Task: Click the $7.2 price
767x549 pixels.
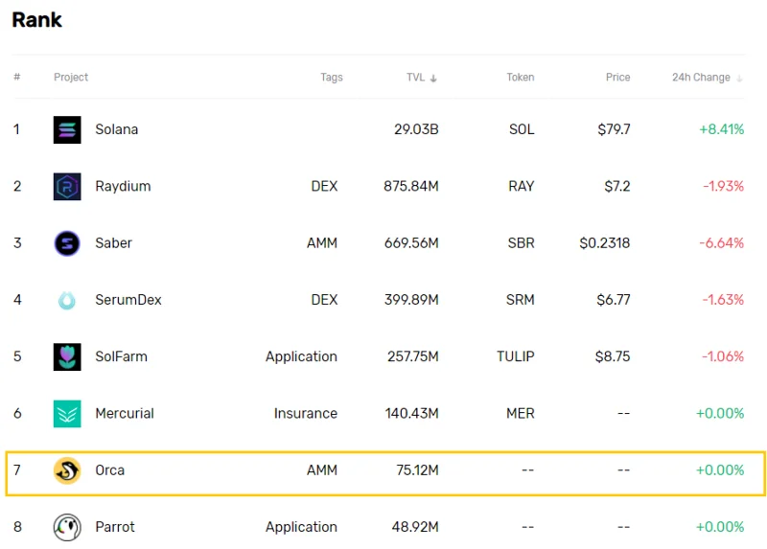Action: [x=617, y=186]
